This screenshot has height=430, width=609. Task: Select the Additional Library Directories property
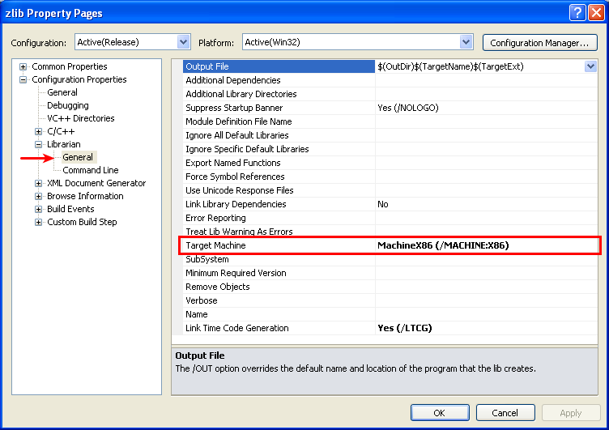point(241,94)
